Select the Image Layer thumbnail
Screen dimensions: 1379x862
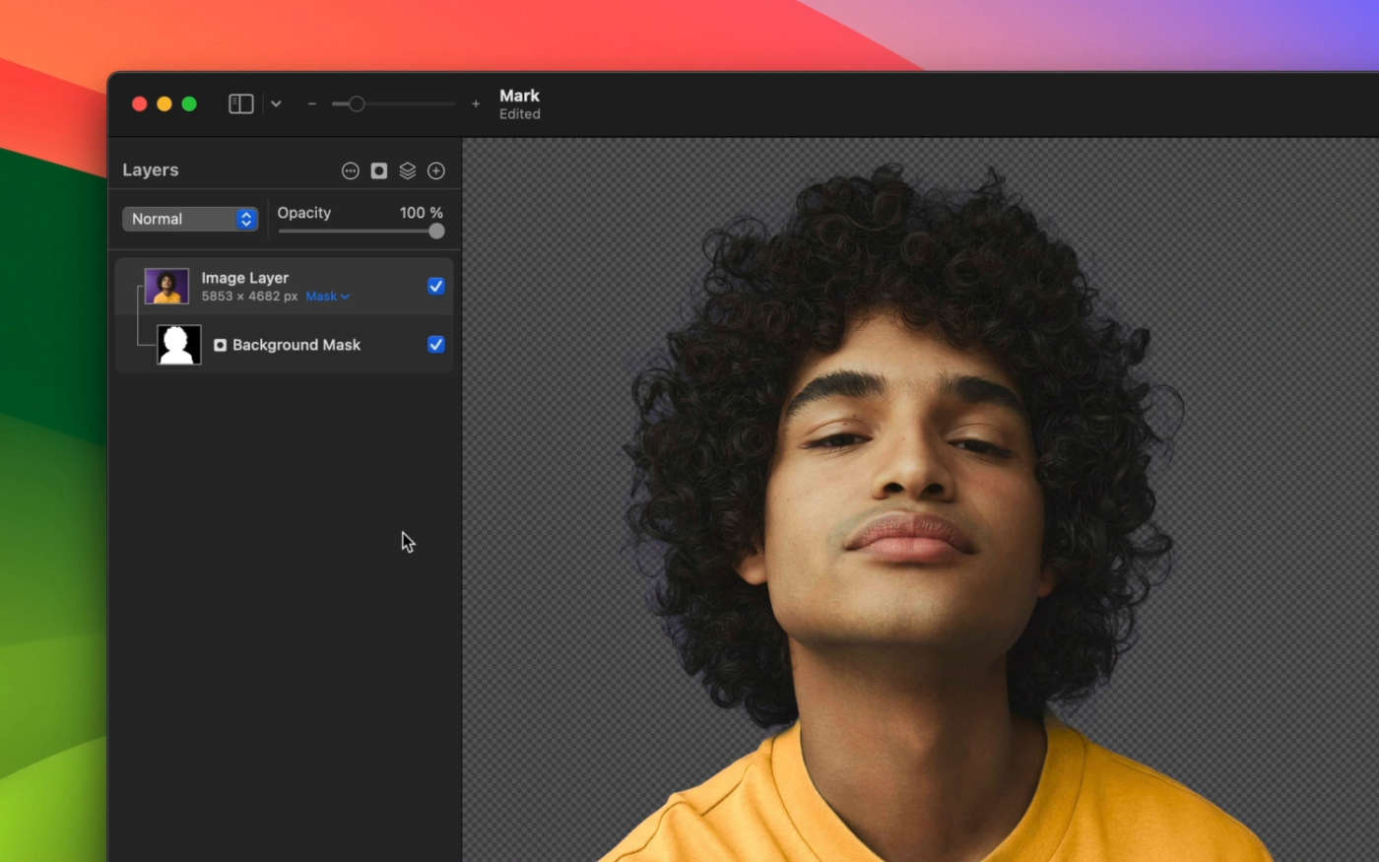click(166, 287)
